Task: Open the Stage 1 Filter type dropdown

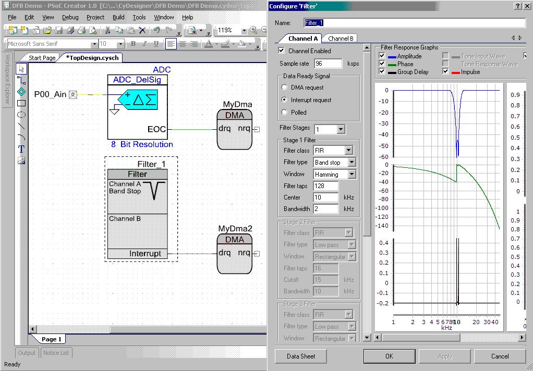Action: 352,163
